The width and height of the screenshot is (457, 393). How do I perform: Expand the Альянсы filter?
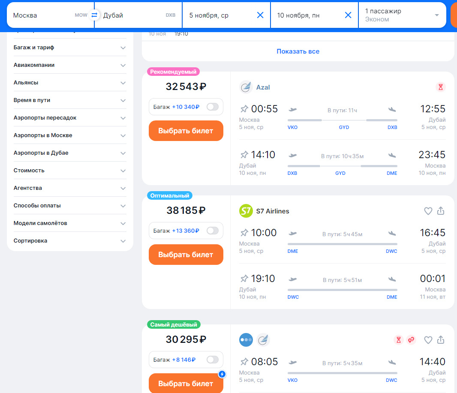(x=69, y=82)
